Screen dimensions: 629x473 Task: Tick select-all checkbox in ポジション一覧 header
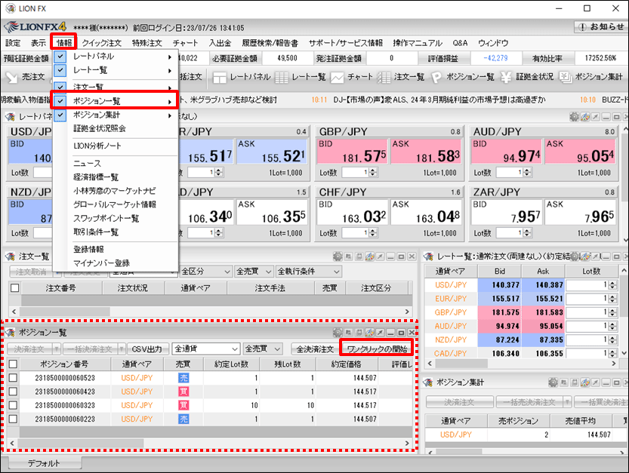coord(14,364)
